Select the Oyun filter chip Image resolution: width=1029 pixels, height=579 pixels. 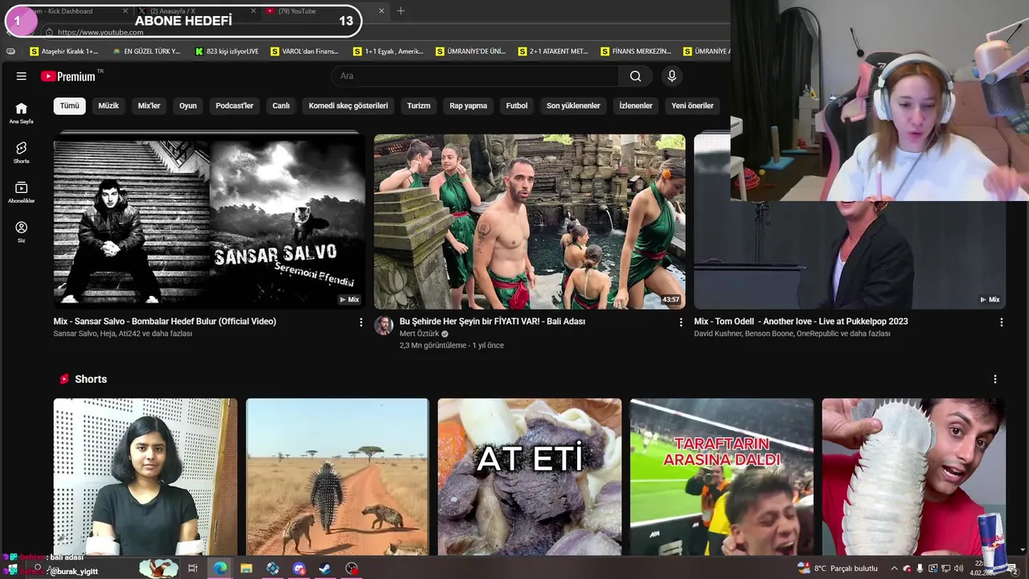188,105
